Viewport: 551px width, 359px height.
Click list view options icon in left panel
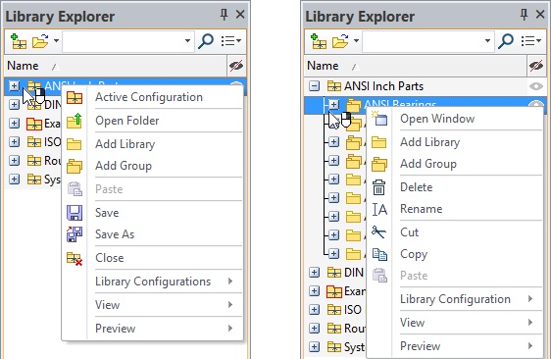click(x=230, y=41)
